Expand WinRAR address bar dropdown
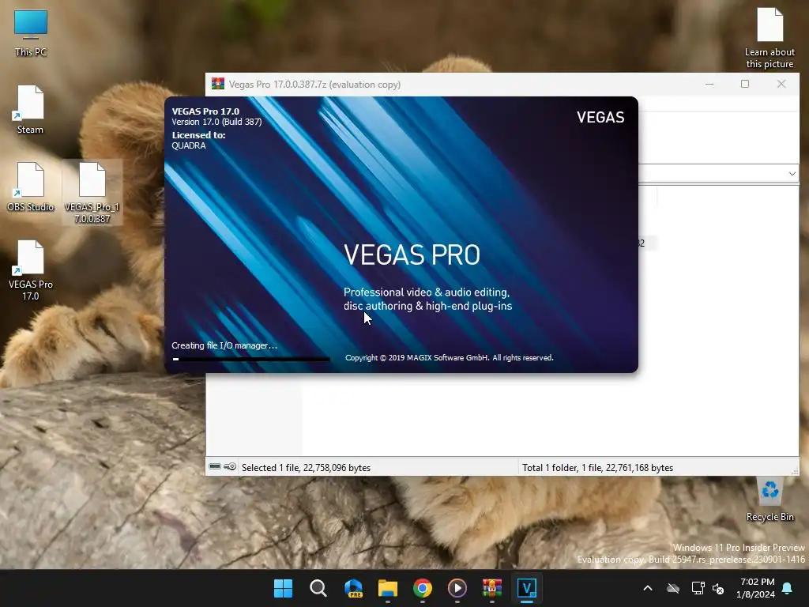 (x=792, y=174)
